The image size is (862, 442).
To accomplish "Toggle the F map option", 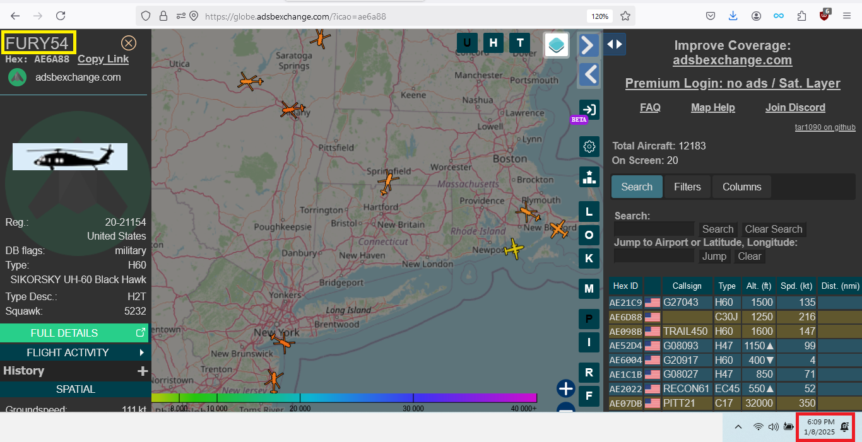I will 589,396.
